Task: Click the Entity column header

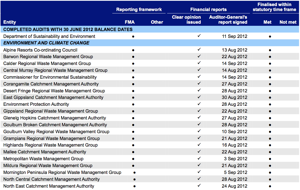Action: point(9,22)
